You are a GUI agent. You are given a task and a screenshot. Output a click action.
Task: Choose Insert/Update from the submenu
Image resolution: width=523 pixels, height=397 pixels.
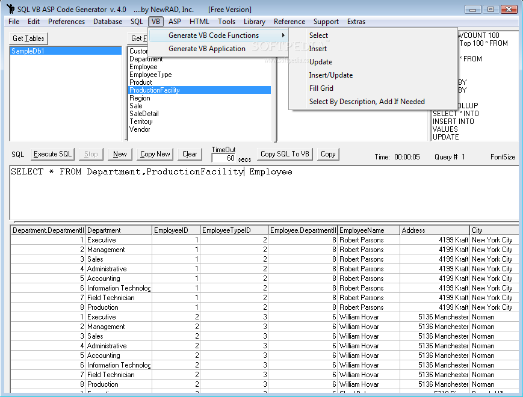(x=373, y=75)
